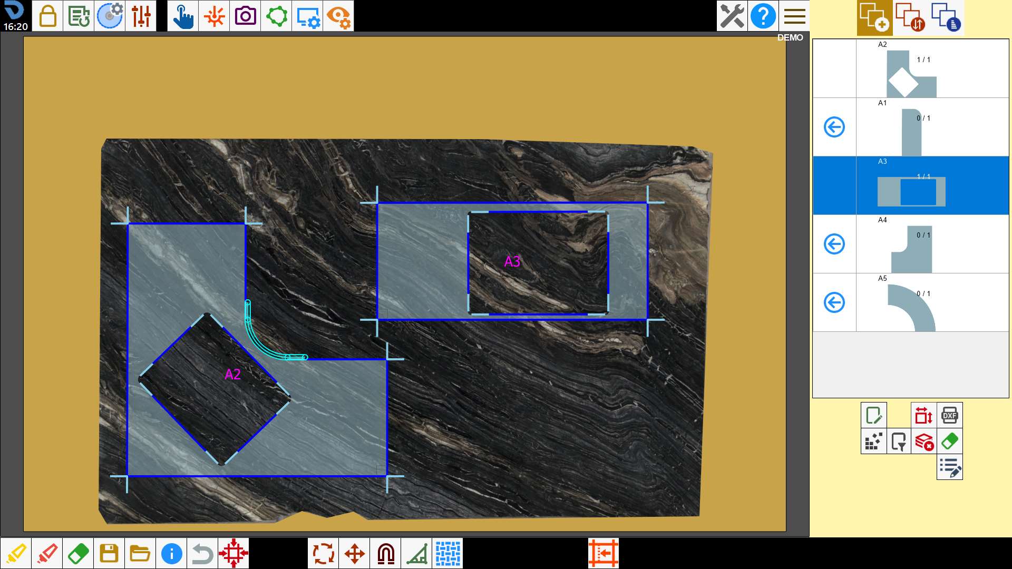Select the green polygon outline tool
Screen dimensions: 1012x569
[x=276, y=16]
